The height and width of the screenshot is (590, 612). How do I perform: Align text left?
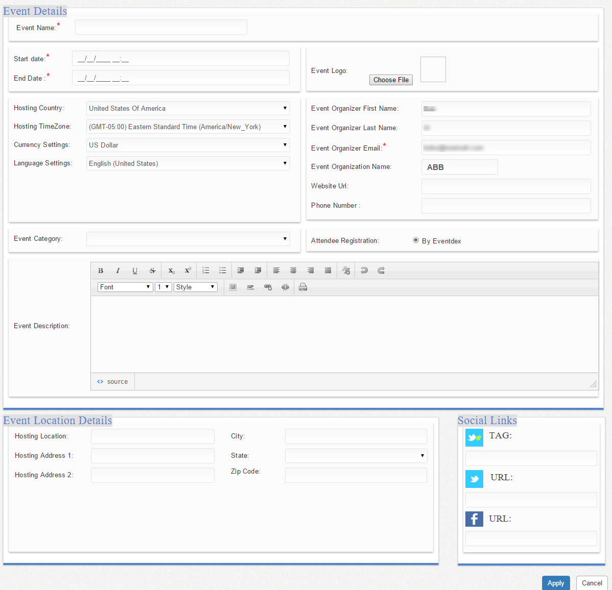[276, 270]
